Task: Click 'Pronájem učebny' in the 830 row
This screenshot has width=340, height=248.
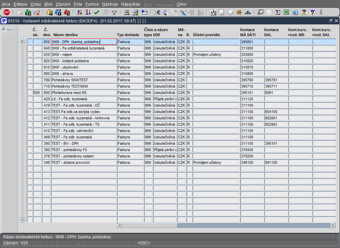Action: tap(216, 54)
